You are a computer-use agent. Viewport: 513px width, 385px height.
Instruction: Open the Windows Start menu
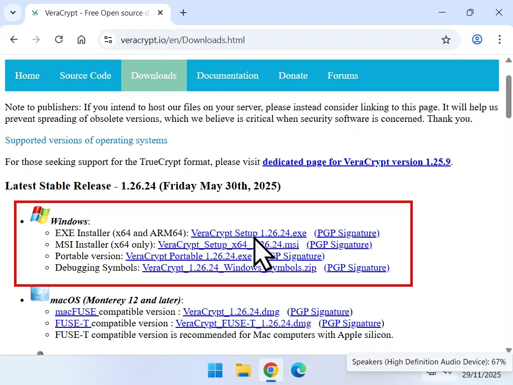click(215, 370)
